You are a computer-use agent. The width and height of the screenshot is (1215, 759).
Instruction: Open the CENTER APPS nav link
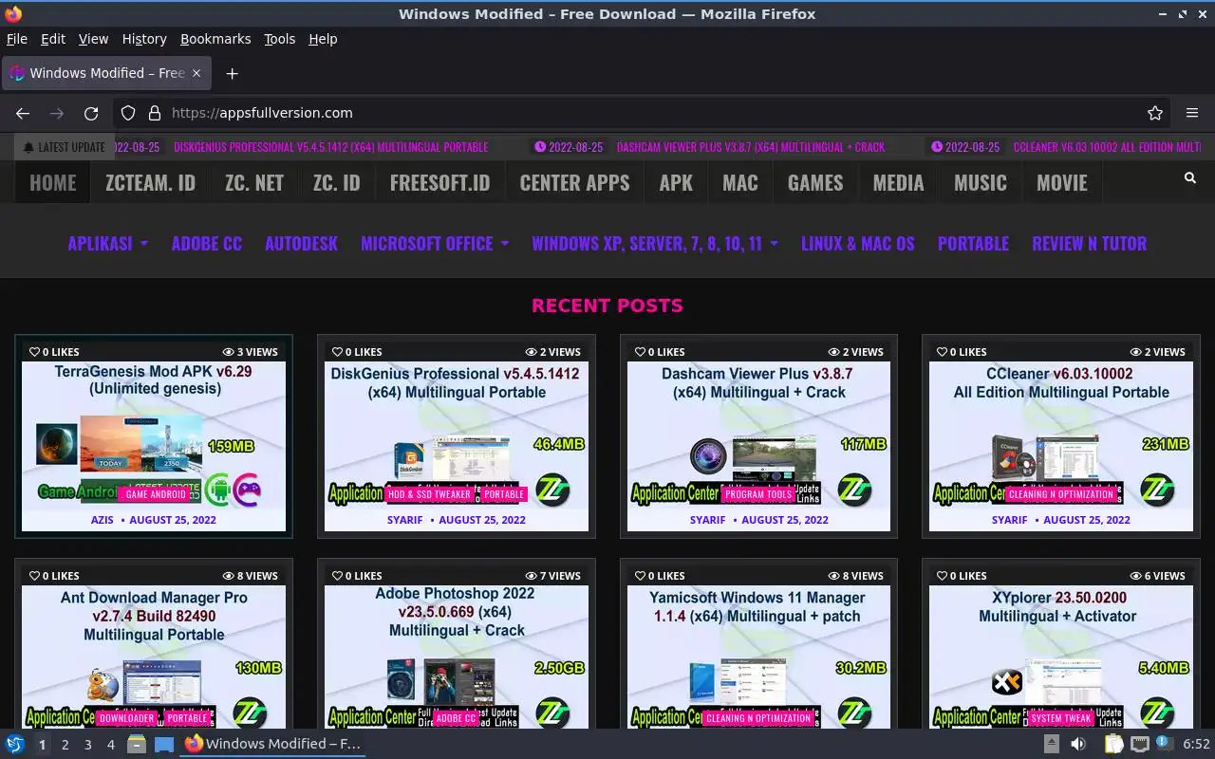click(574, 182)
